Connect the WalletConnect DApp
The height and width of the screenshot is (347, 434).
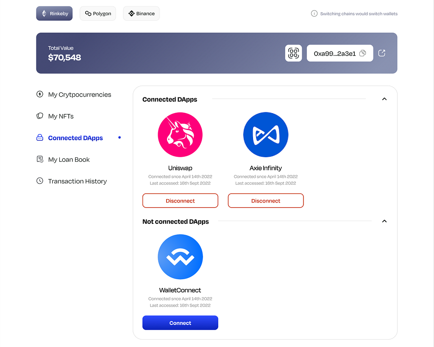pos(180,323)
